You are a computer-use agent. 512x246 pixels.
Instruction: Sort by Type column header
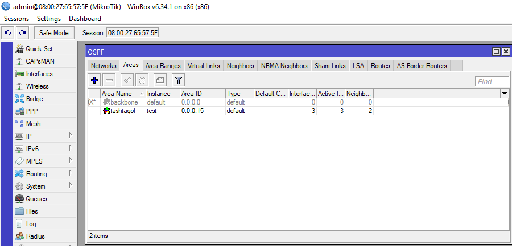coord(240,94)
